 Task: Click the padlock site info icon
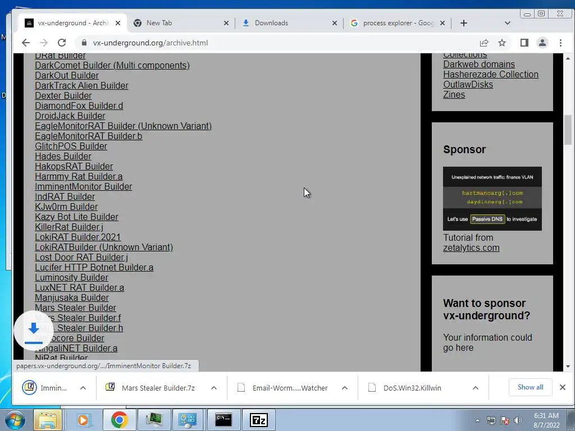click(84, 43)
